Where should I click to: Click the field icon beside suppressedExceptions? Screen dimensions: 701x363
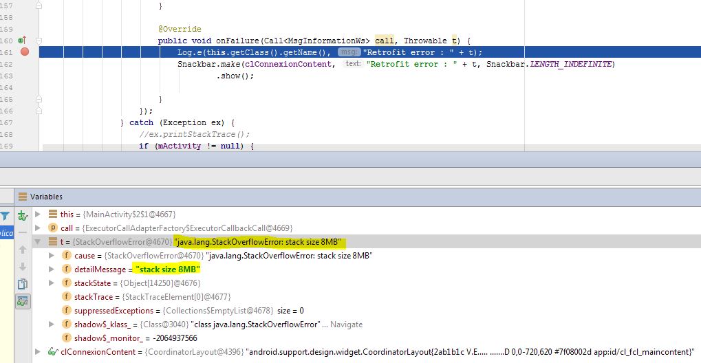[x=66, y=310]
